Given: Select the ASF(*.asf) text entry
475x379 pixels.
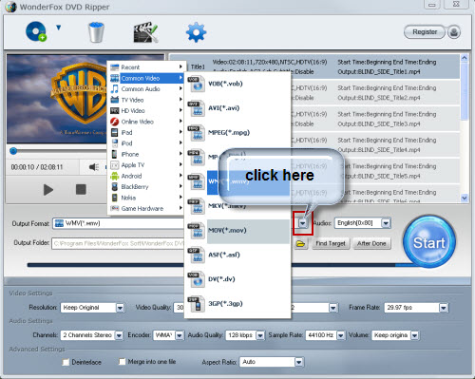Looking at the screenshot, I should point(224,255).
